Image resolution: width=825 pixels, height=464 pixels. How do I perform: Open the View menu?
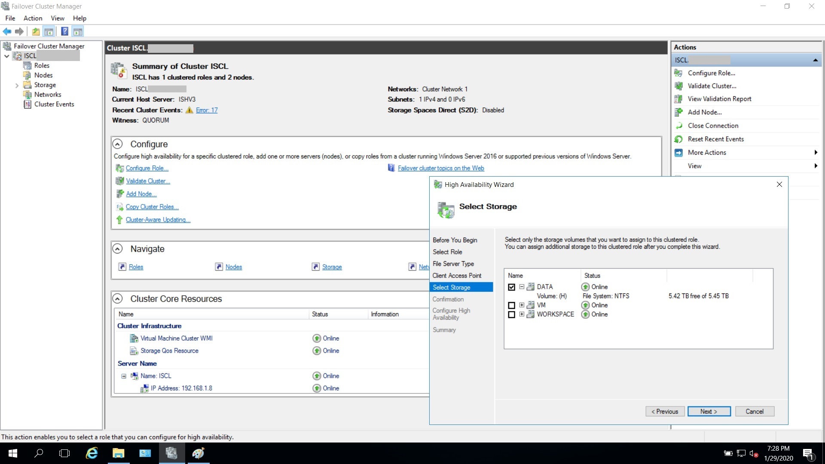coord(57,18)
